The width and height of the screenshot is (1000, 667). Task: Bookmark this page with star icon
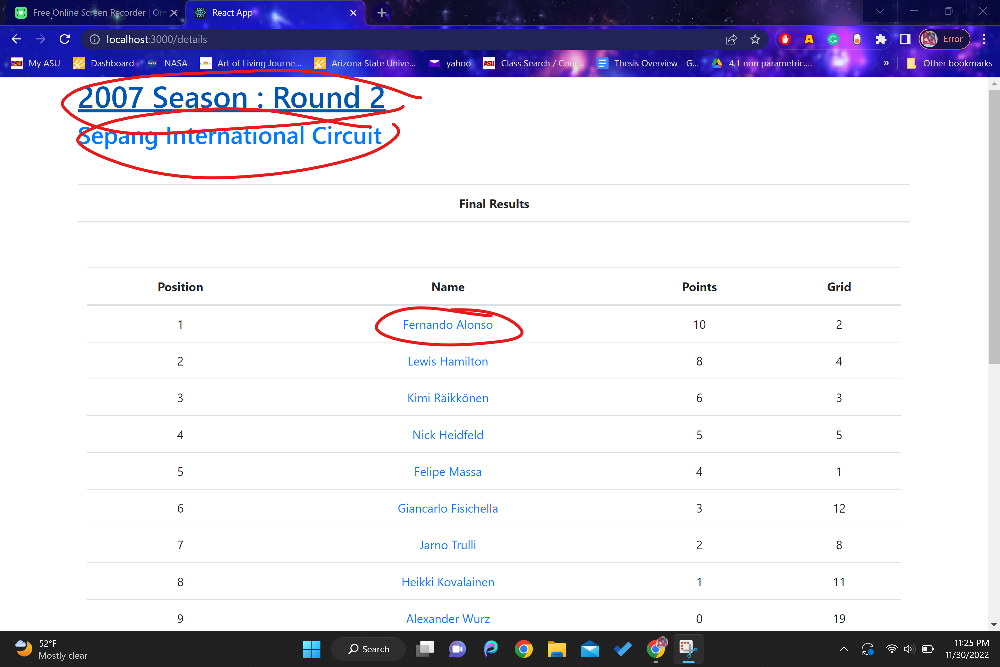tap(755, 39)
